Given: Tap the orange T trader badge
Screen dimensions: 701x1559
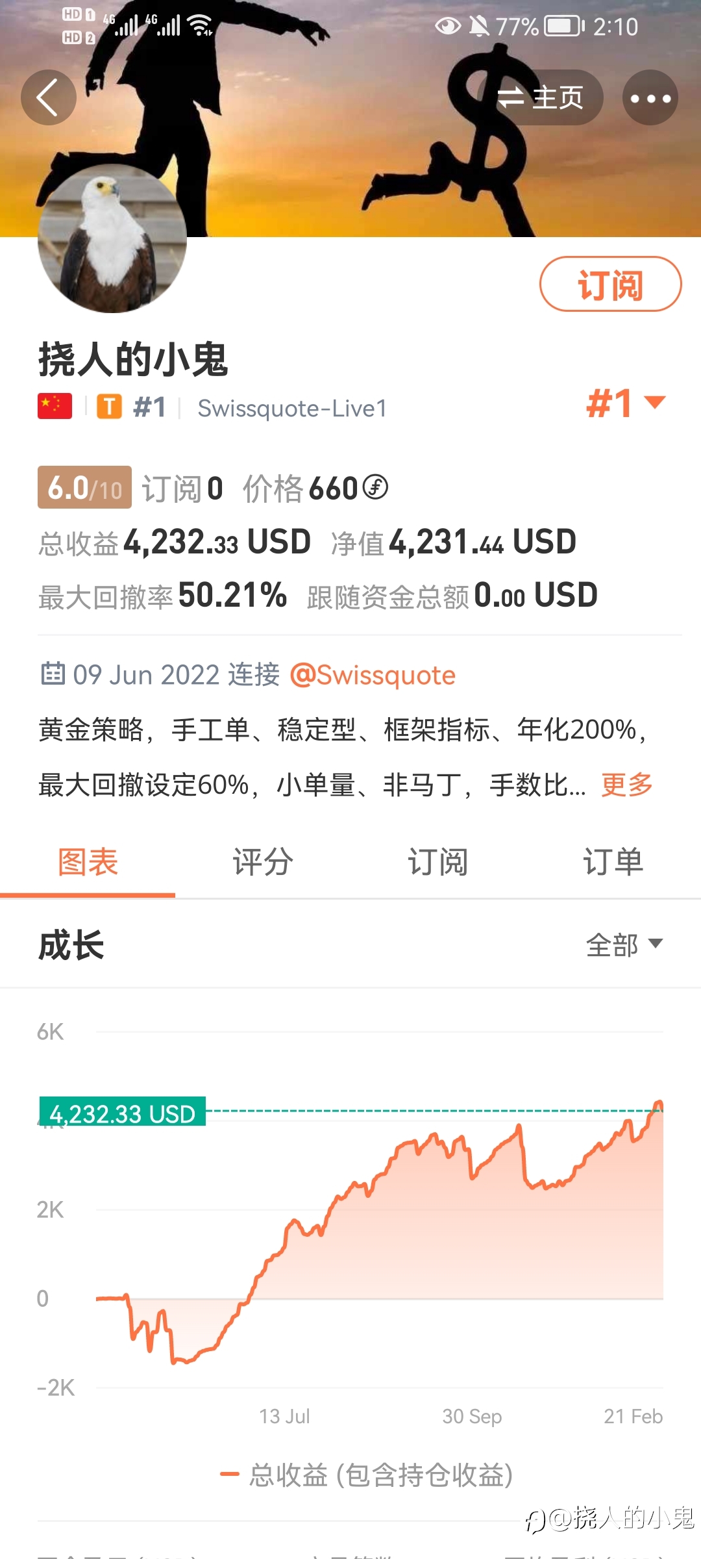Looking at the screenshot, I should [109, 407].
